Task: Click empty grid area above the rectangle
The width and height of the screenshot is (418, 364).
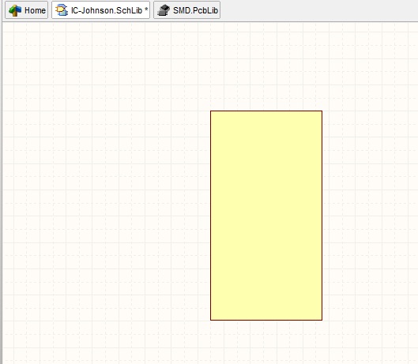Action: point(266,66)
